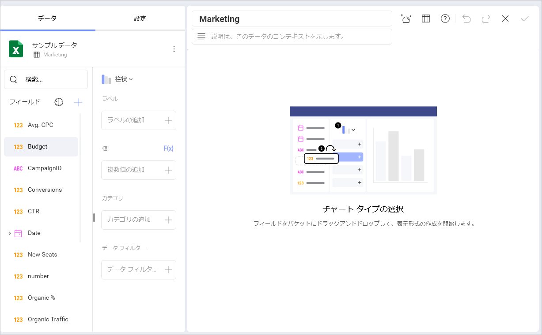Click the カテゴリの追加 bucket
542x335 pixels.
[139, 220]
